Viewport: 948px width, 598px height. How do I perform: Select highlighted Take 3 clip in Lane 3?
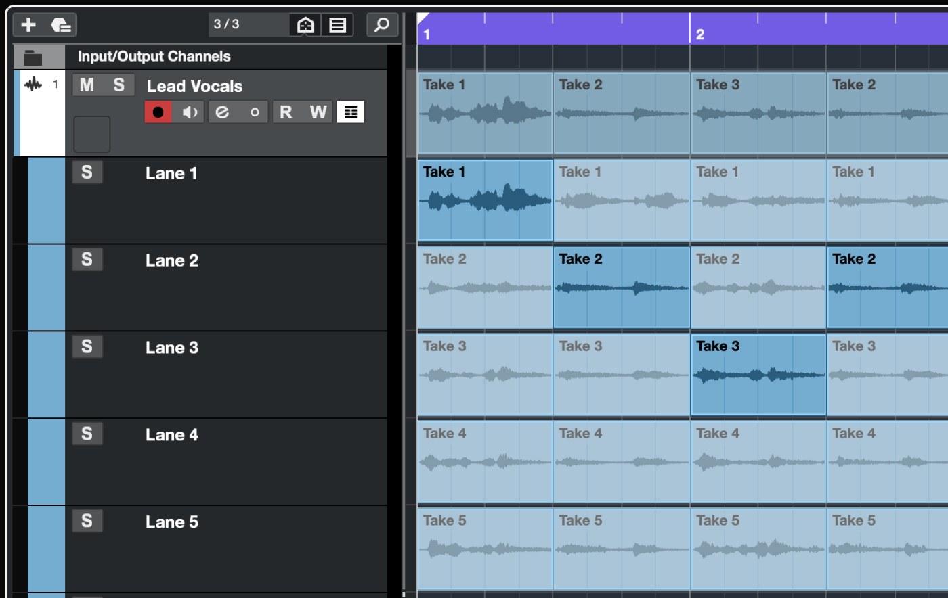click(x=758, y=375)
